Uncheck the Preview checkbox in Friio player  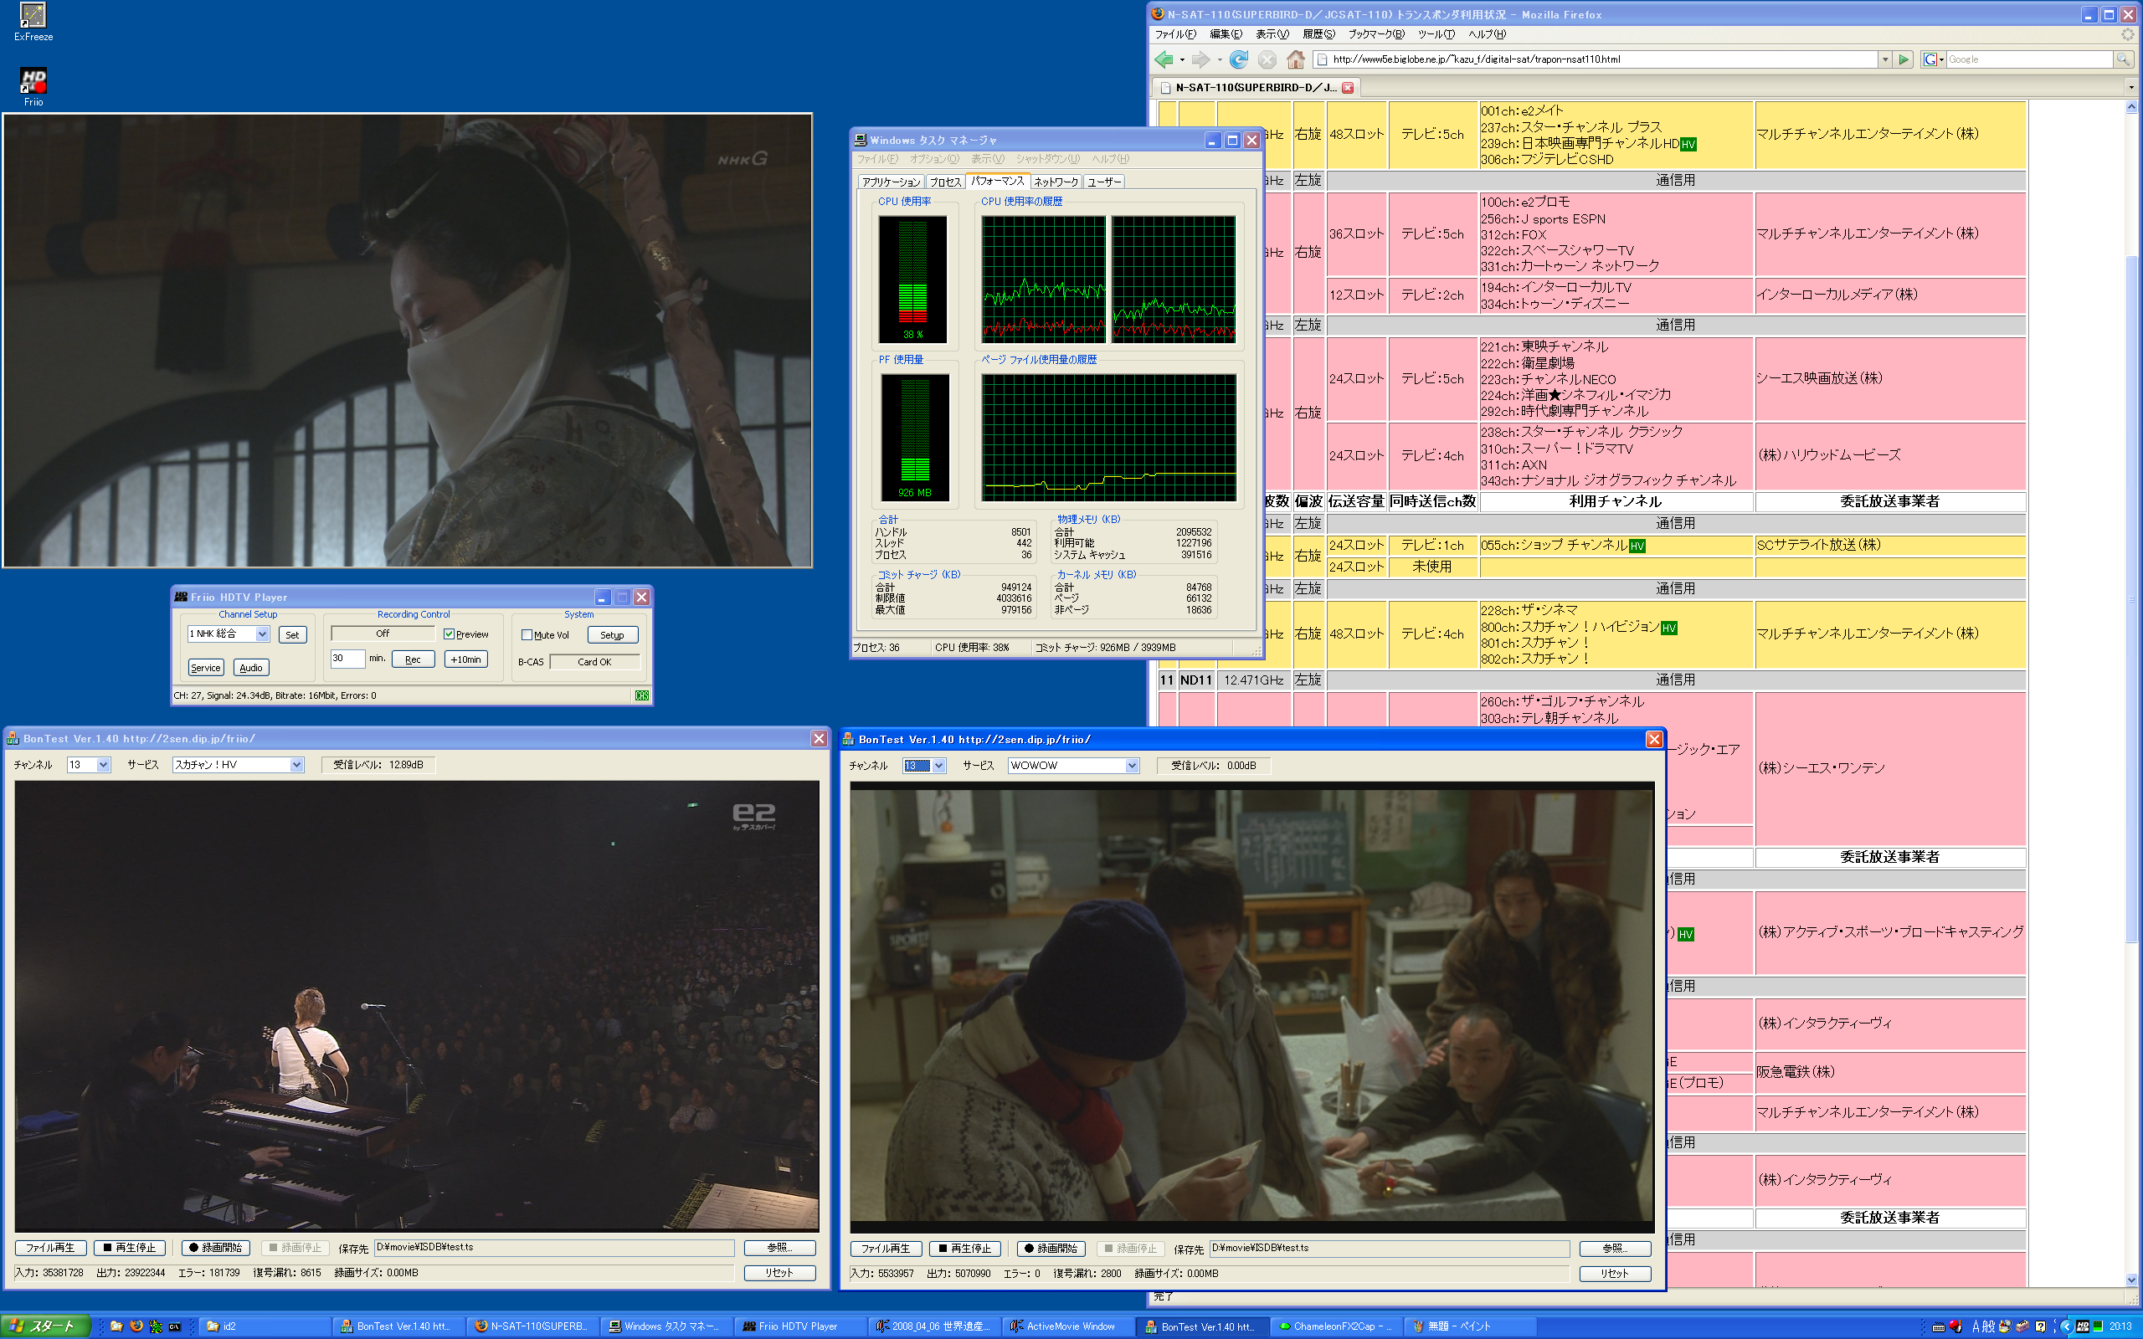[449, 634]
